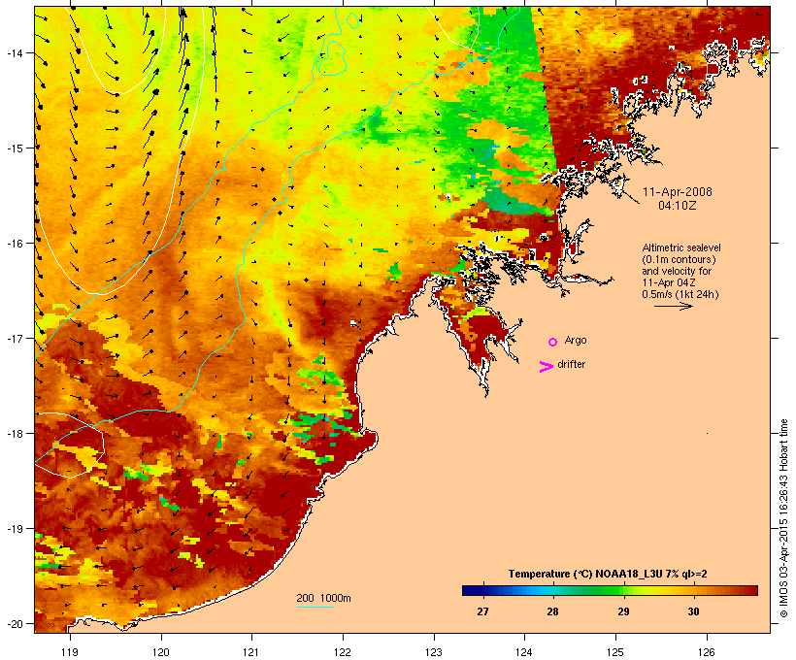Image resolution: width=796 pixels, height=660 pixels.
Task: Click the latitude axis label -20
Action: click(15, 624)
